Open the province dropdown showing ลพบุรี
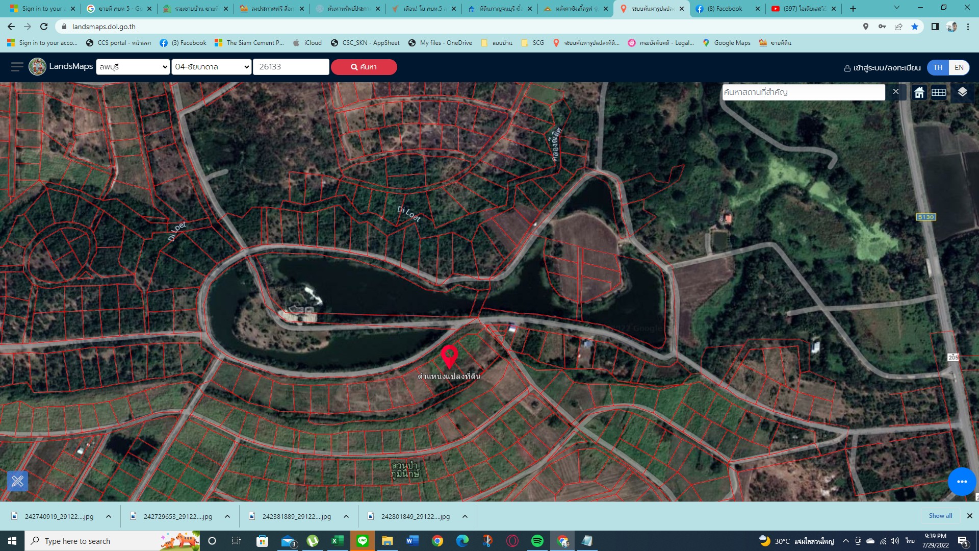The width and height of the screenshot is (979, 551). click(133, 66)
